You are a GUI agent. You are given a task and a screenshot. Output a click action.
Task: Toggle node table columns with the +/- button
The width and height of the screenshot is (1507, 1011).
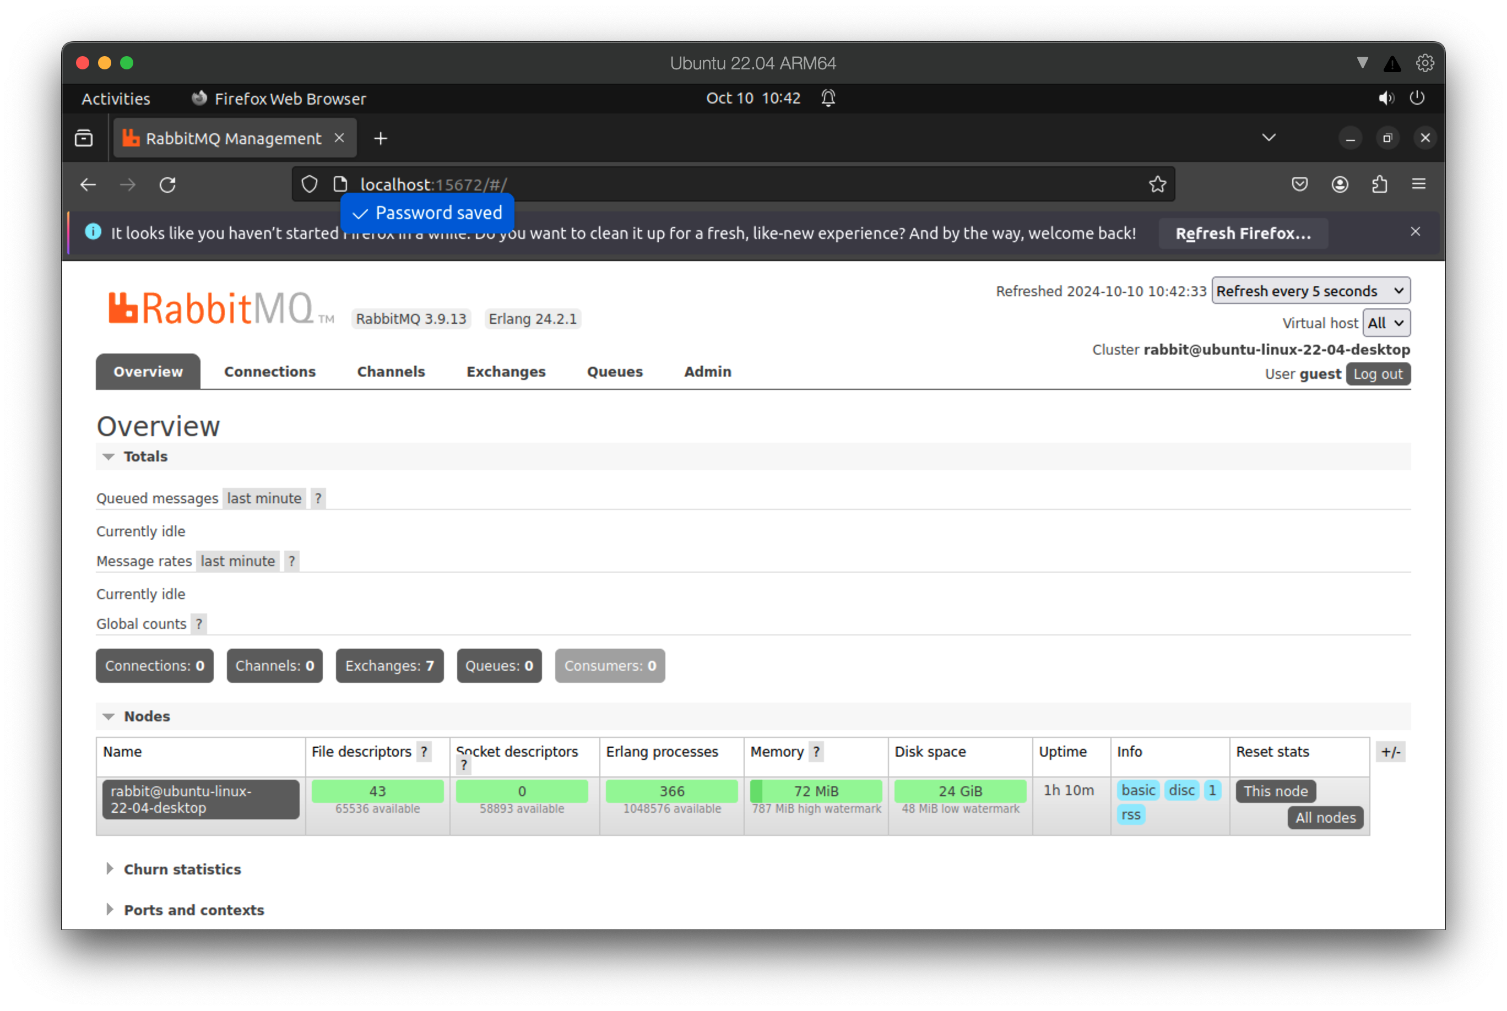[1390, 752]
